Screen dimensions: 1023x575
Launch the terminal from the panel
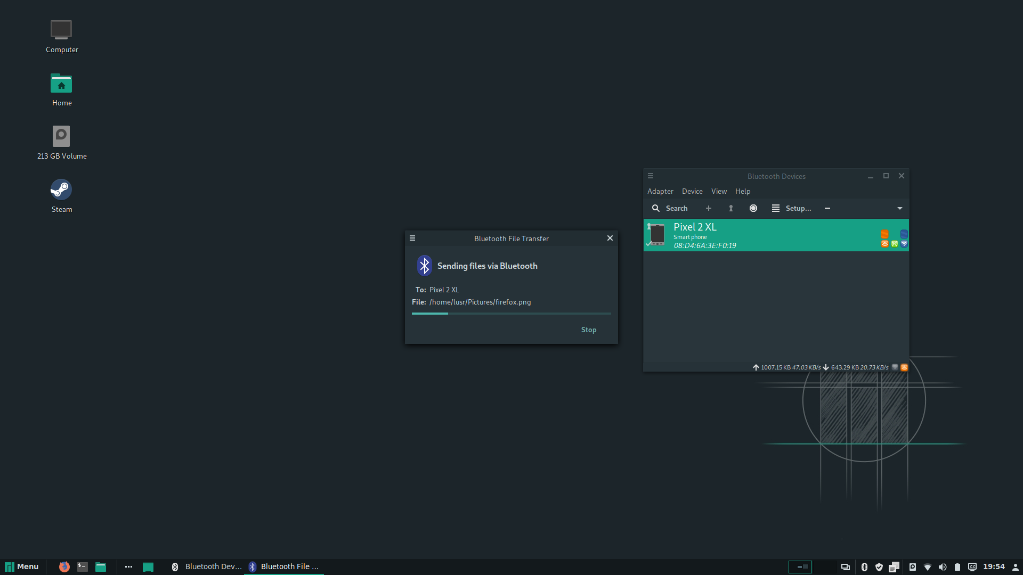(83, 566)
